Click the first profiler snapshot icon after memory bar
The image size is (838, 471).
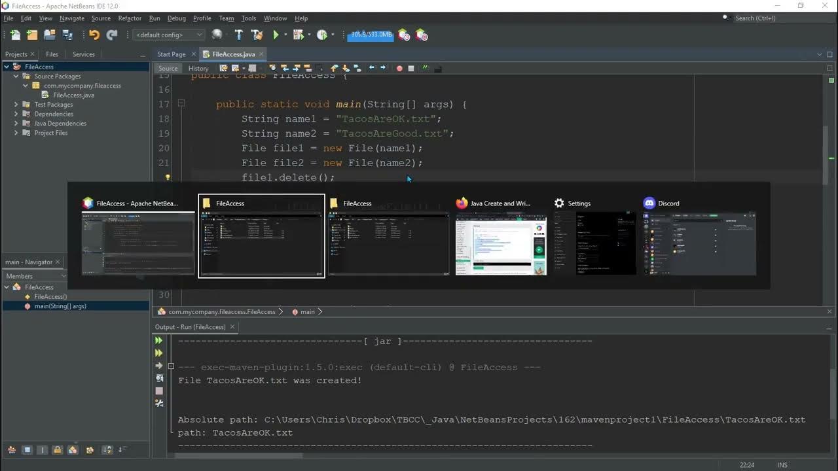[x=403, y=35]
